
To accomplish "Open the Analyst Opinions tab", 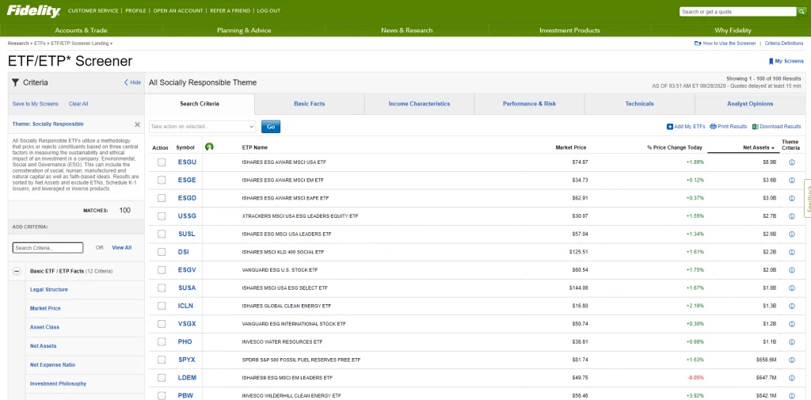I will click(749, 104).
